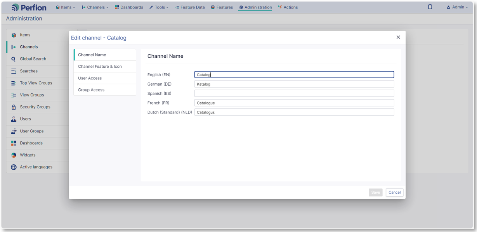Expand the Channels dropdown arrow in top menu

point(108,7)
